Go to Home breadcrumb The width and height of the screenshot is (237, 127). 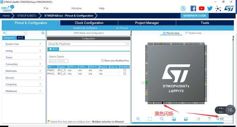pos(6,16)
